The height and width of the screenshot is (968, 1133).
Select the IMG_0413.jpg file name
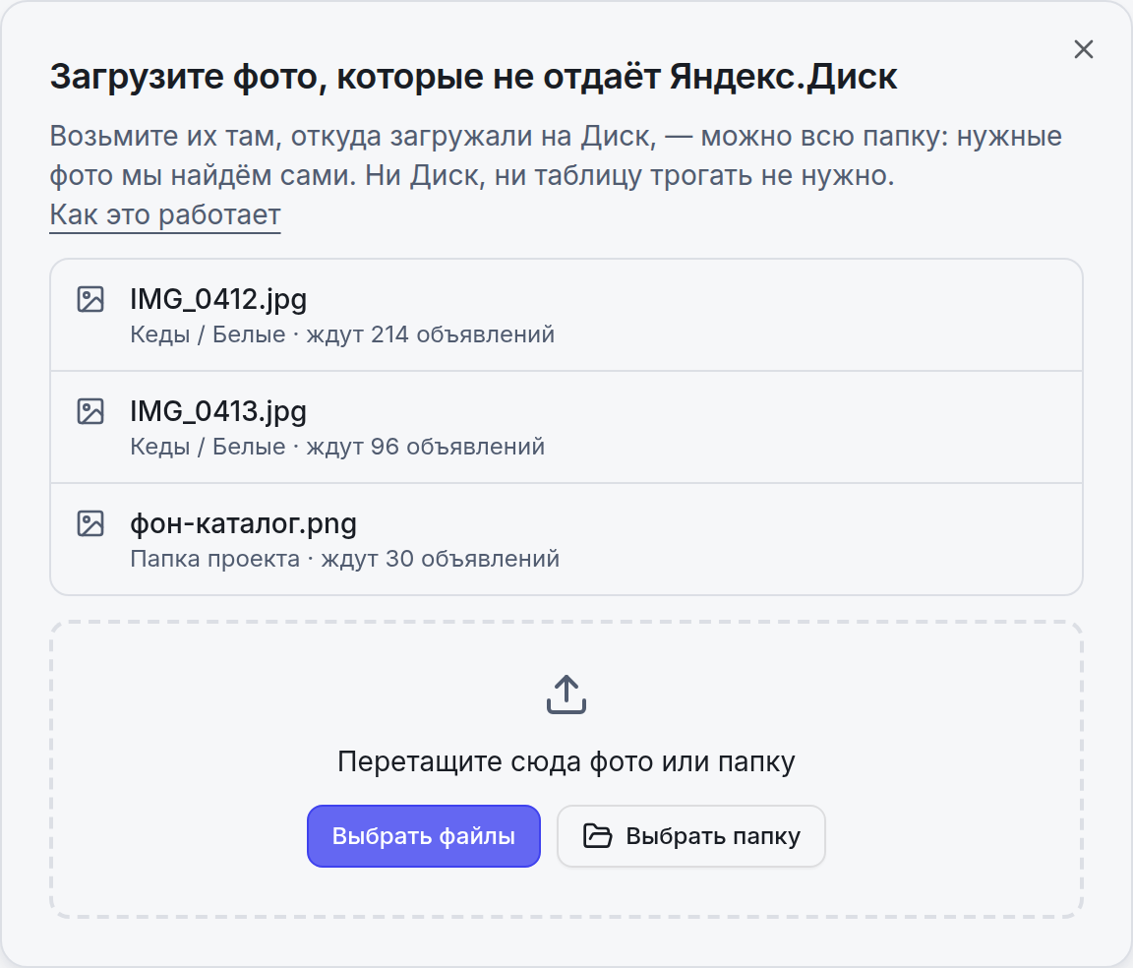(x=218, y=411)
